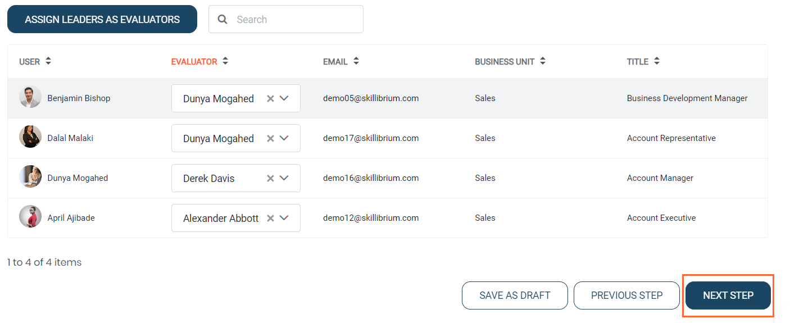
Task: Sort by Evaluator column arrows
Action: point(225,61)
